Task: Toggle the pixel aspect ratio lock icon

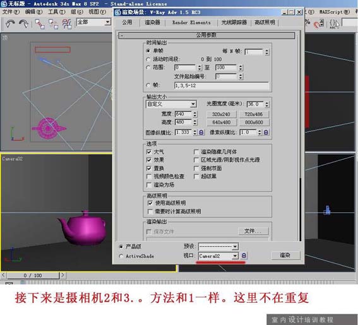Action: click(x=266, y=132)
